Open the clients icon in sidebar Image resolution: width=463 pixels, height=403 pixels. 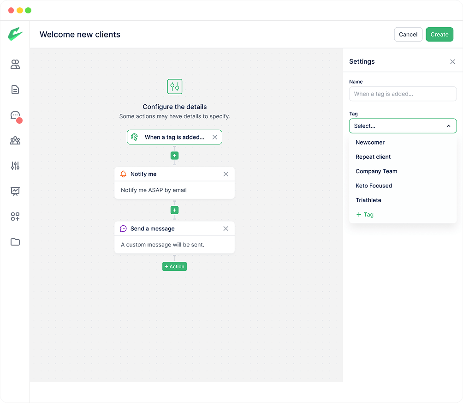pyautogui.click(x=15, y=65)
